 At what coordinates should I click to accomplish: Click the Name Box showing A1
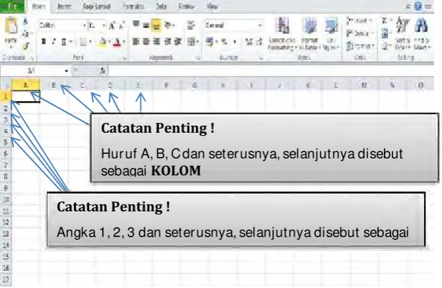32,71
